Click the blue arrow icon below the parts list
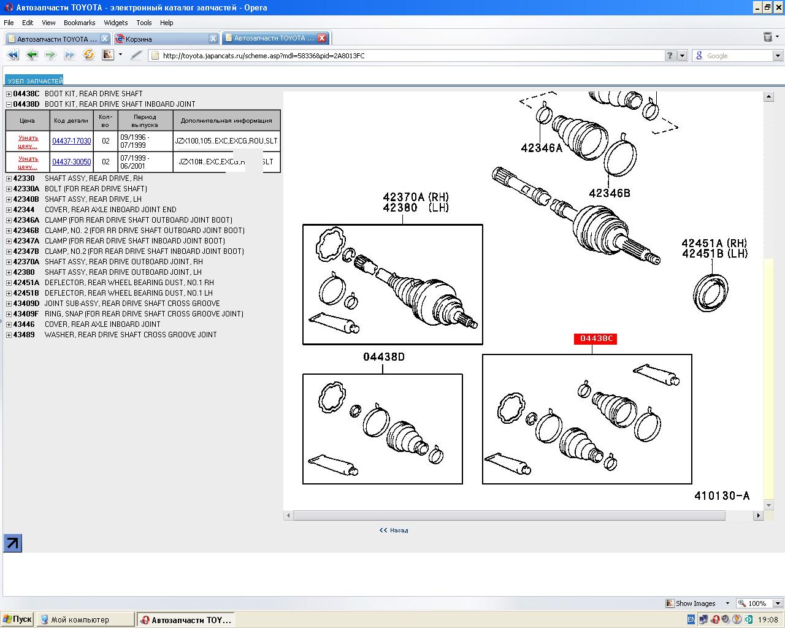785x628 pixels. click(x=12, y=543)
